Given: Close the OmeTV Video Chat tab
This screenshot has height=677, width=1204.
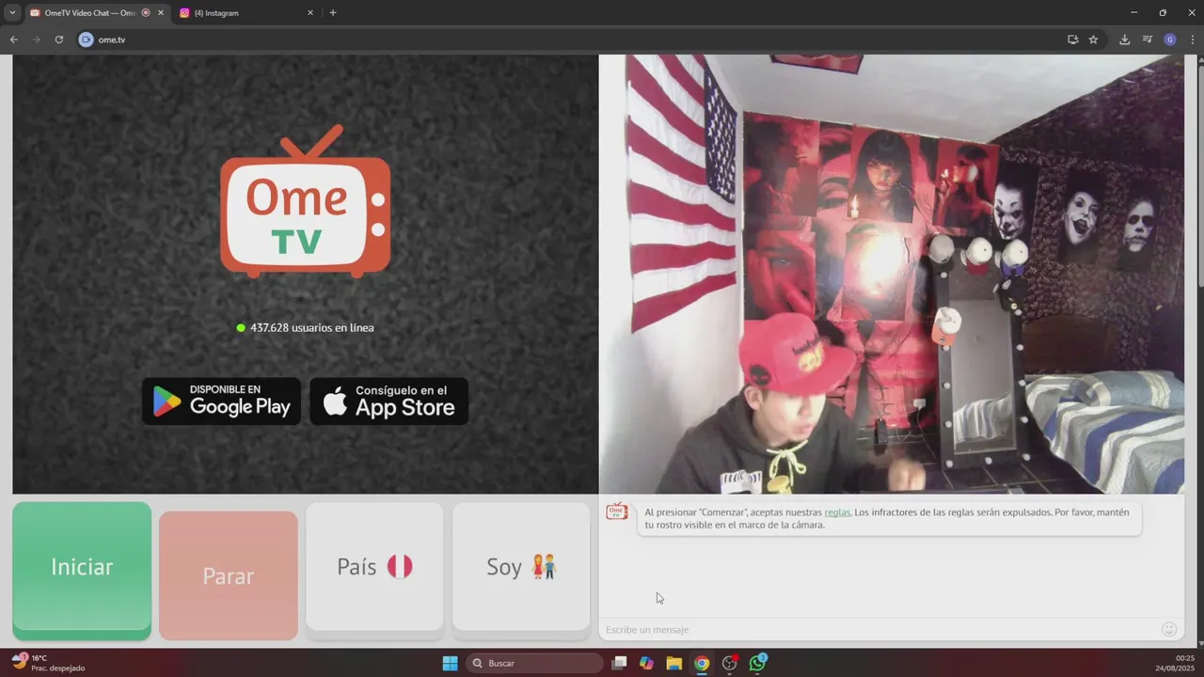Looking at the screenshot, I should (161, 13).
